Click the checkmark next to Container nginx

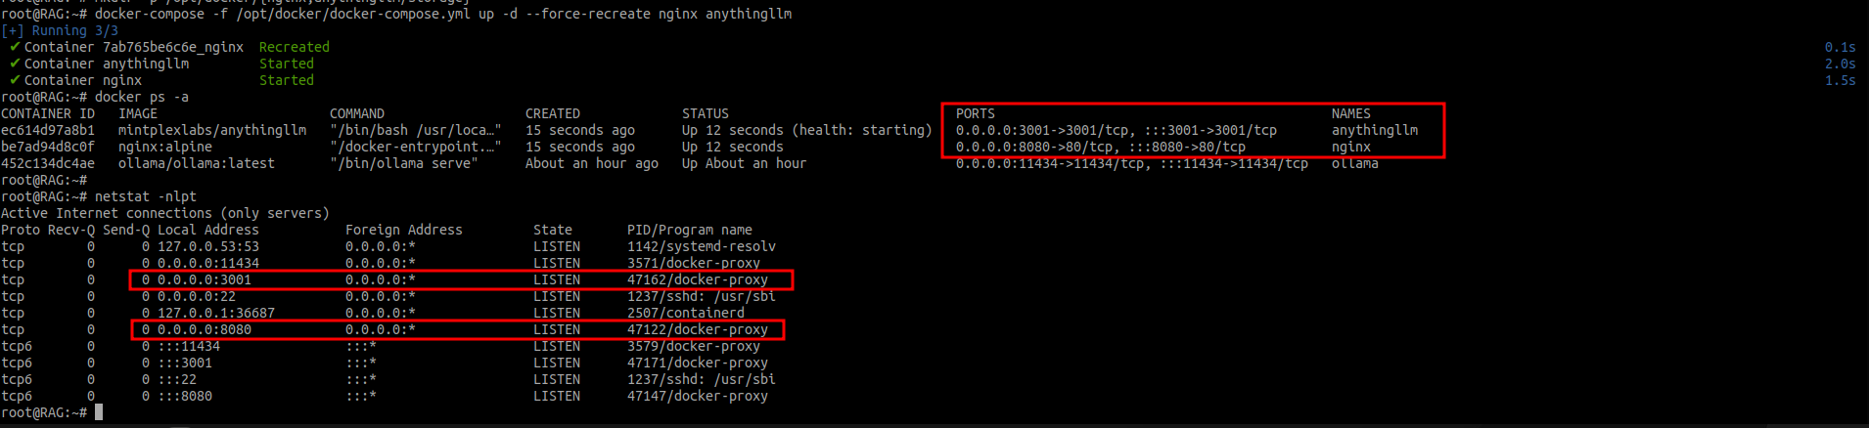15,80
